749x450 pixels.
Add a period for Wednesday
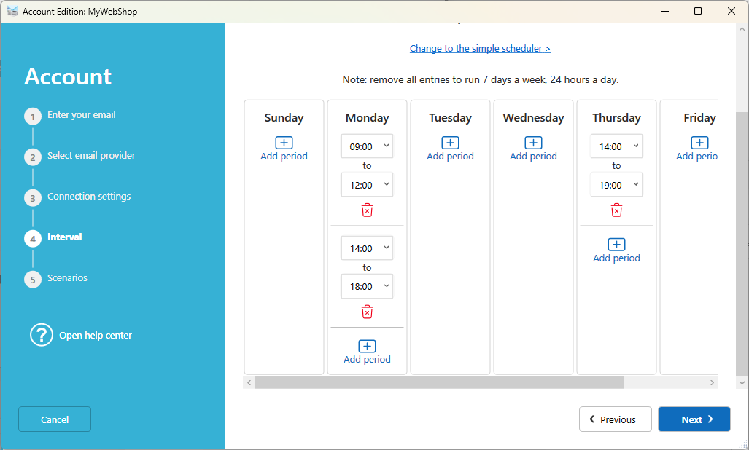[x=533, y=149]
